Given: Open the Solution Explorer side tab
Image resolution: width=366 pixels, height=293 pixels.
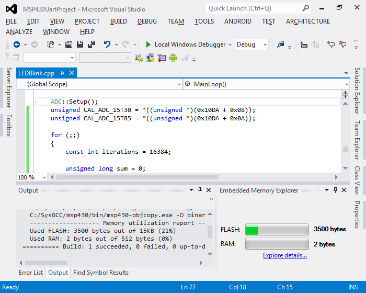Looking at the screenshot, I should (x=357, y=91).
